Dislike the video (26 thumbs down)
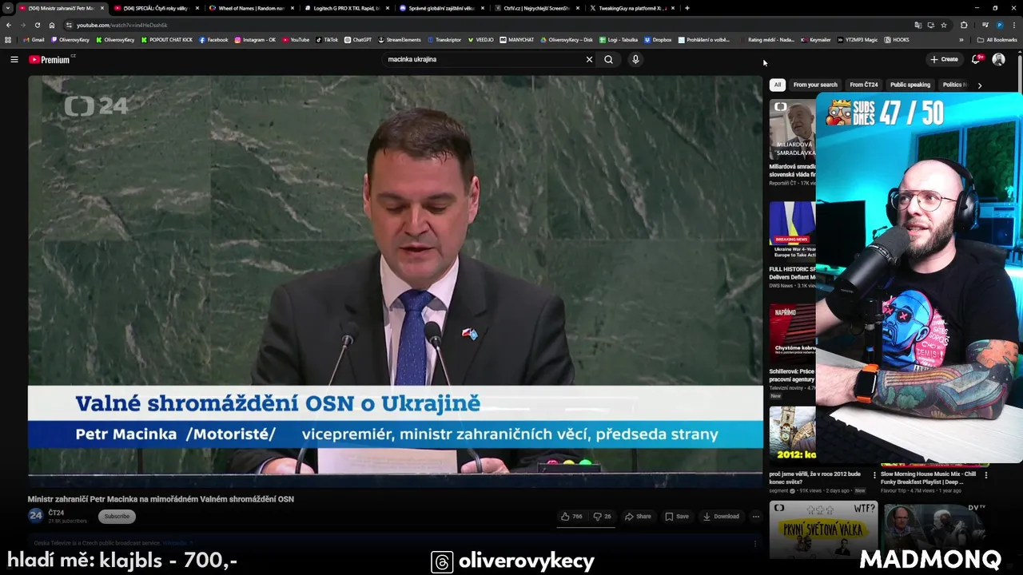1023x575 pixels. click(x=602, y=517)
